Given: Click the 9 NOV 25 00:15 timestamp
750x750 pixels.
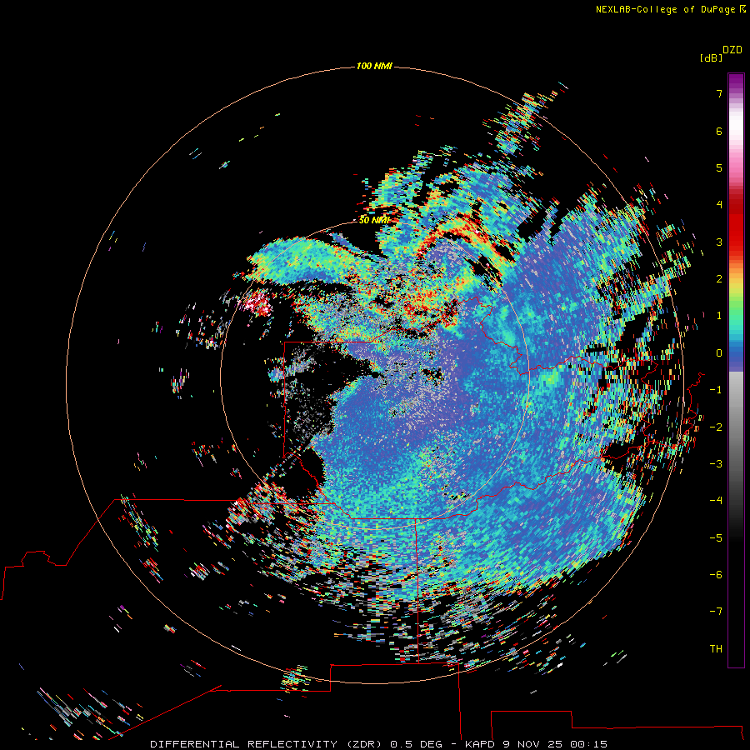Looking at the screenshot, I should (x=555, y=744).
